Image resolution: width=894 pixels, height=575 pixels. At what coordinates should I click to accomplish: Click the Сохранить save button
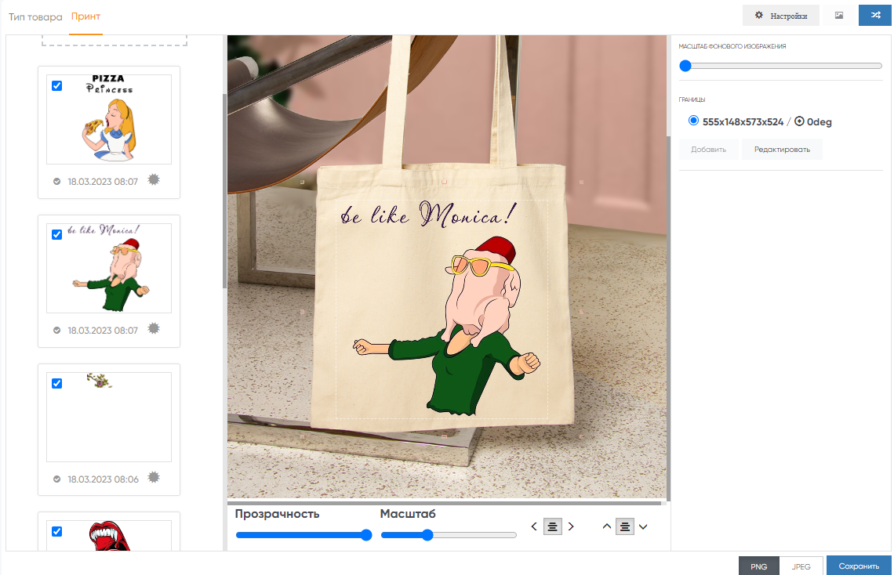coord(859,566)
